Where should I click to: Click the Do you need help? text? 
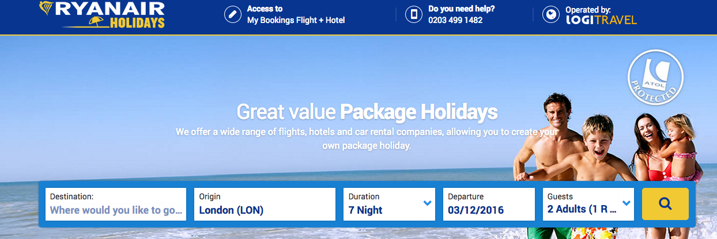click(461, 9)
